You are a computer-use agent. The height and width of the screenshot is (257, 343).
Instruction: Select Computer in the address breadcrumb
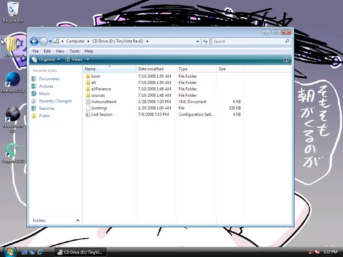click(x=75, y=41)
